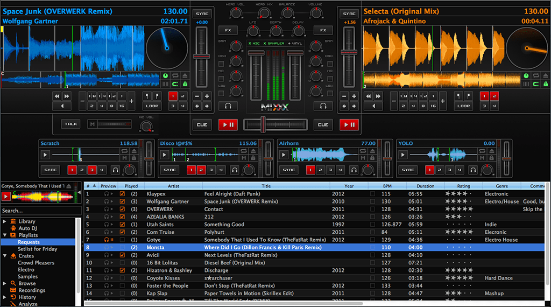The image size is (551, 307).
Task: Toggle repeat on the Scratch sampler
Action: (124, 151)
